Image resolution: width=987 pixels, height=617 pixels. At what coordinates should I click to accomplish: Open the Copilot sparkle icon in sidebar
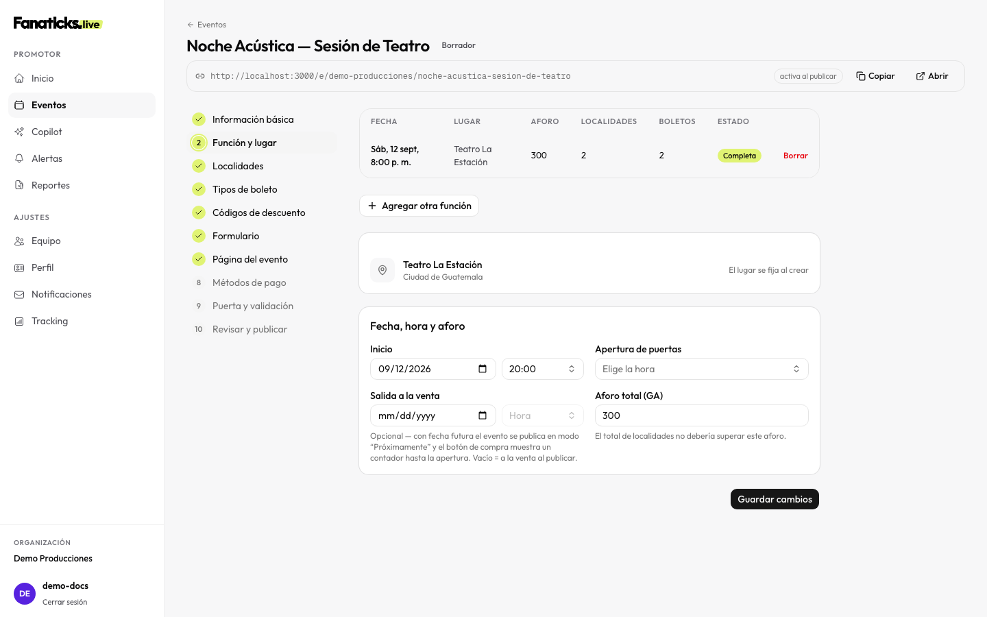[x=19, y=132]
